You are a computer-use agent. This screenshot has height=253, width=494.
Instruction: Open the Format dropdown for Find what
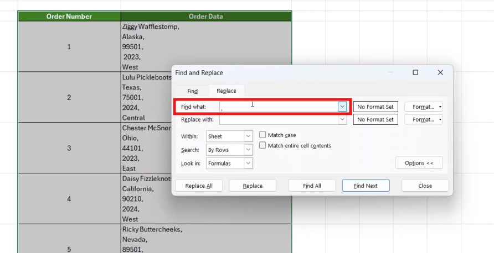[x=424, y=107]
